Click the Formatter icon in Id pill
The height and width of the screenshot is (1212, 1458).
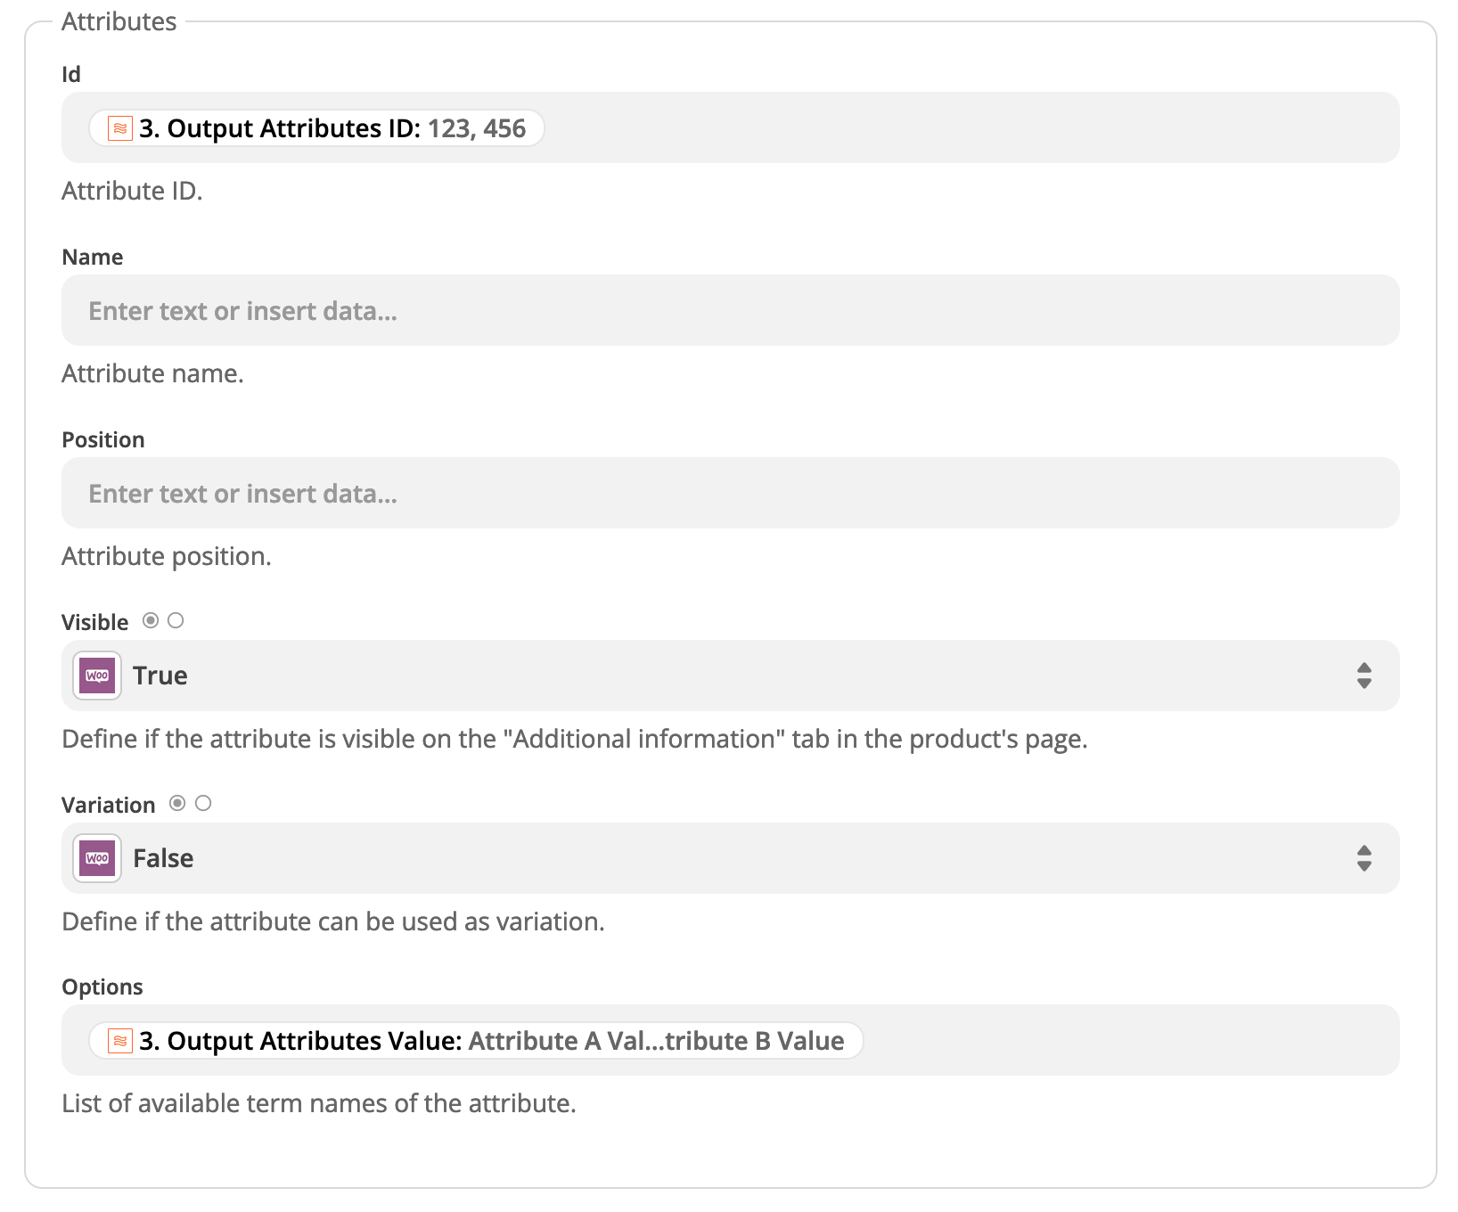120,128
